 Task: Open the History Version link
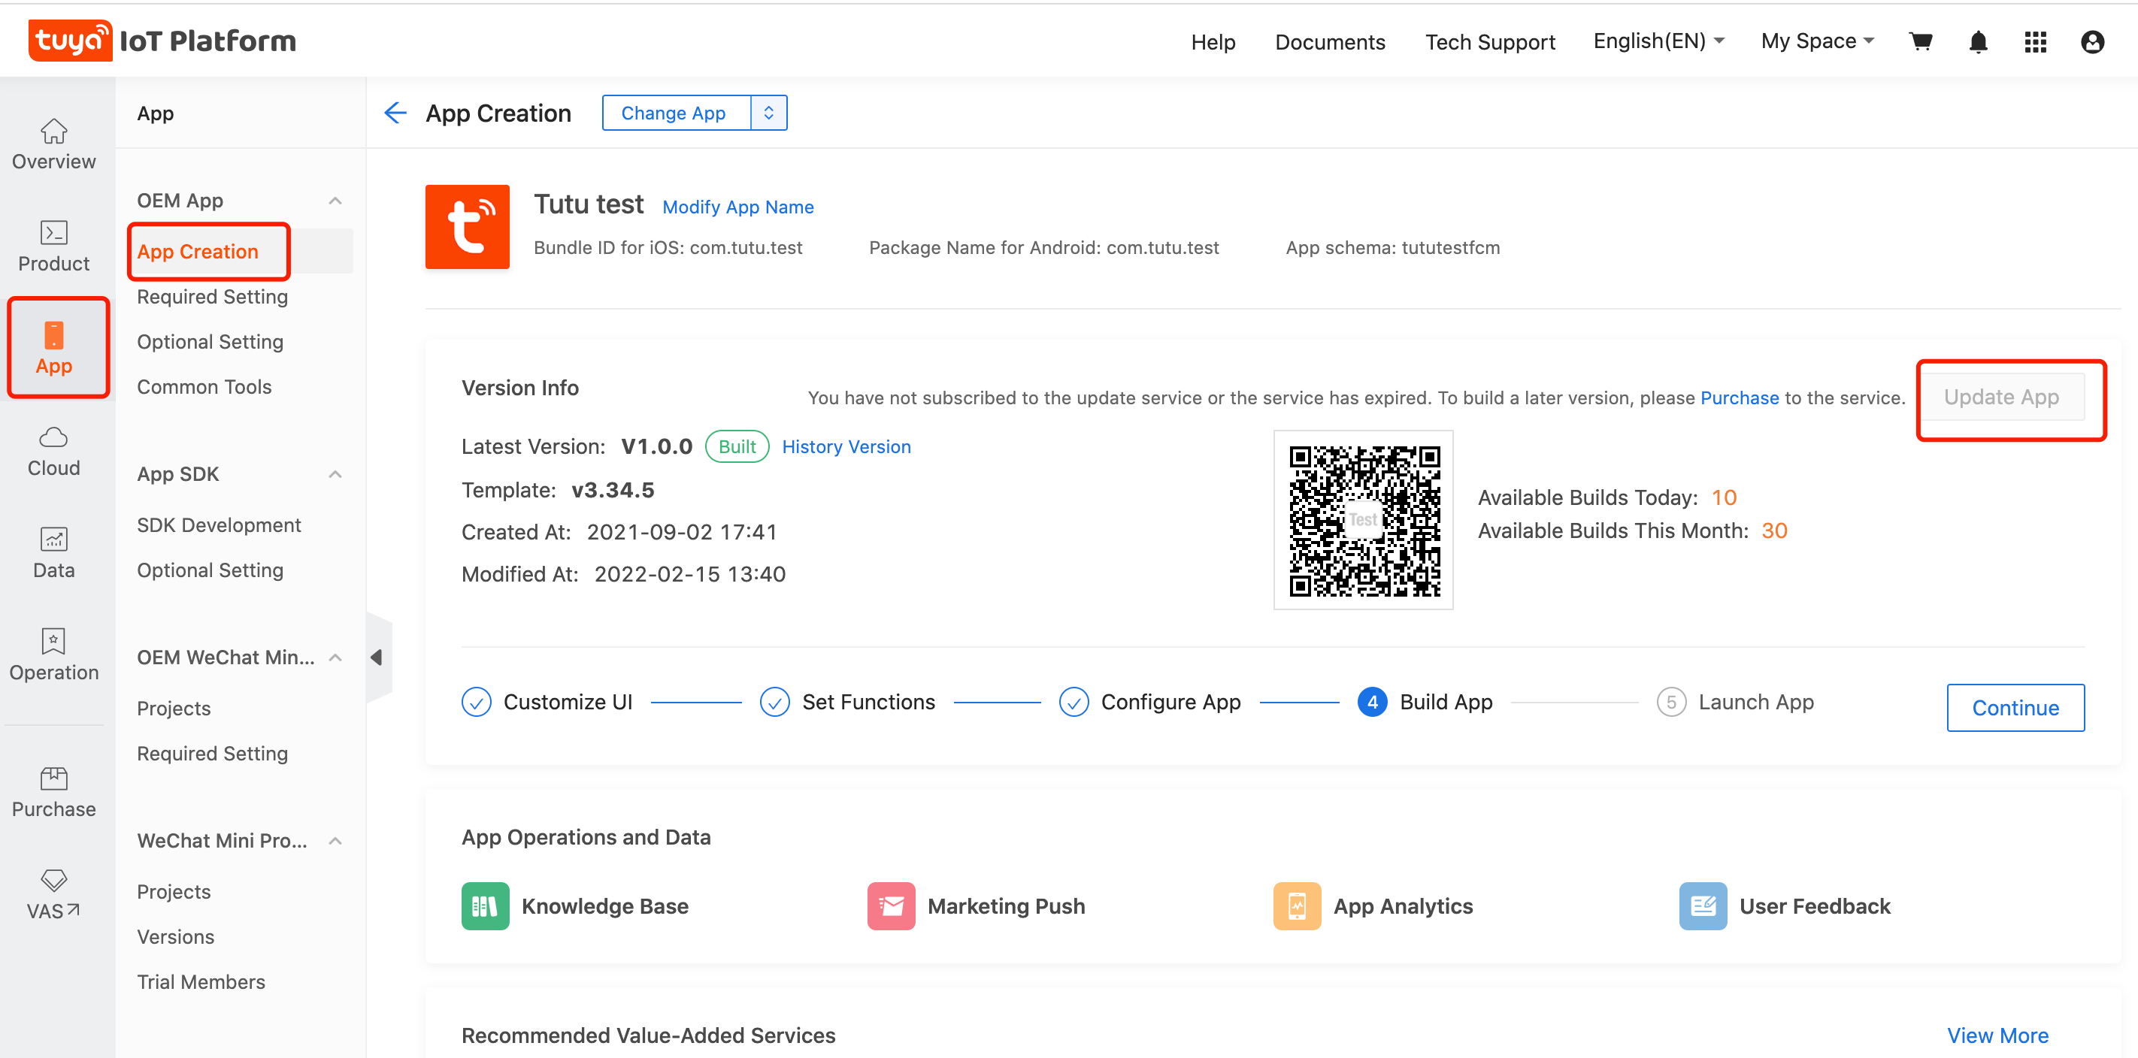point(846,446)
